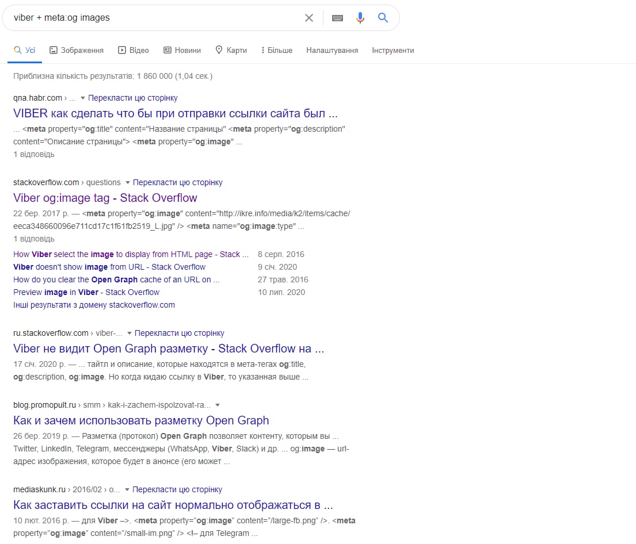Open the on-screen keyboard icon
This screenshot has width=636, height=544.
[x=337, y=18]
